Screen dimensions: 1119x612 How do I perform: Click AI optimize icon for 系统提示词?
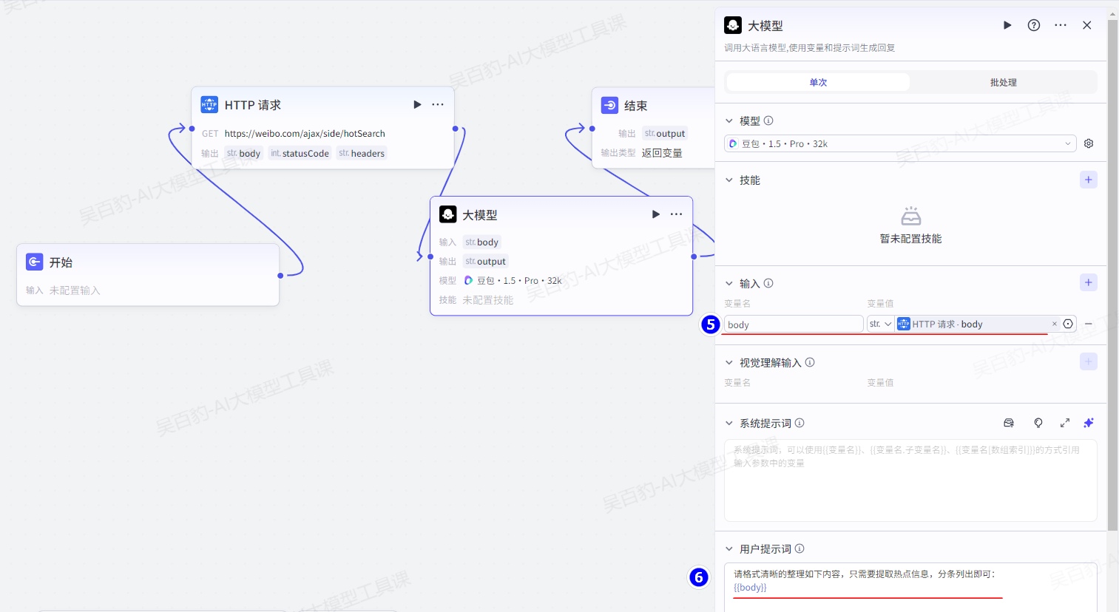click(1089, 423)
